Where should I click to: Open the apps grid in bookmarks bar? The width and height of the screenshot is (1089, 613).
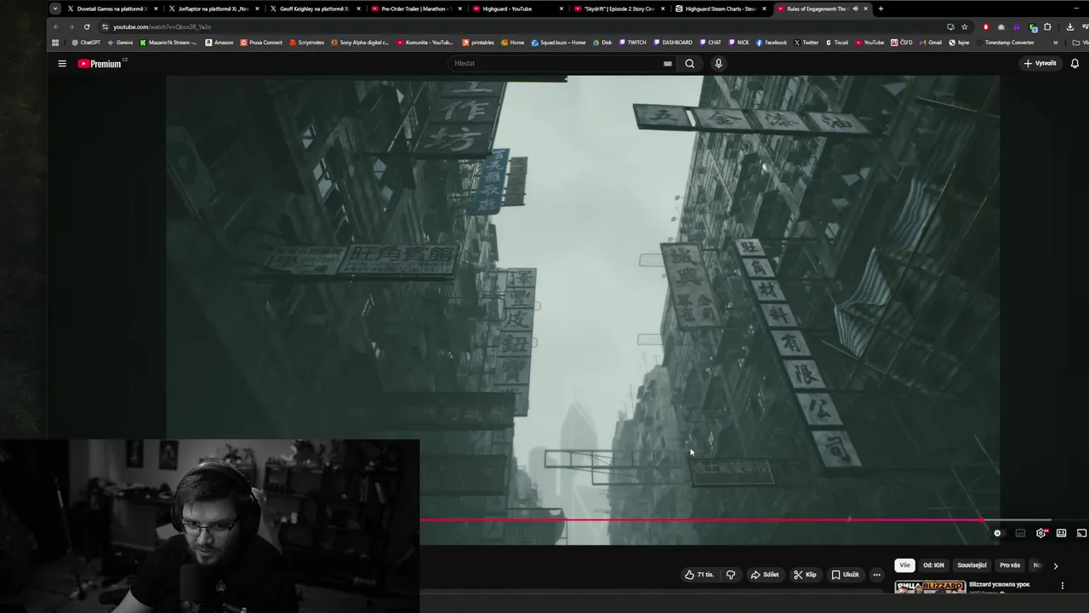point(56,43)
